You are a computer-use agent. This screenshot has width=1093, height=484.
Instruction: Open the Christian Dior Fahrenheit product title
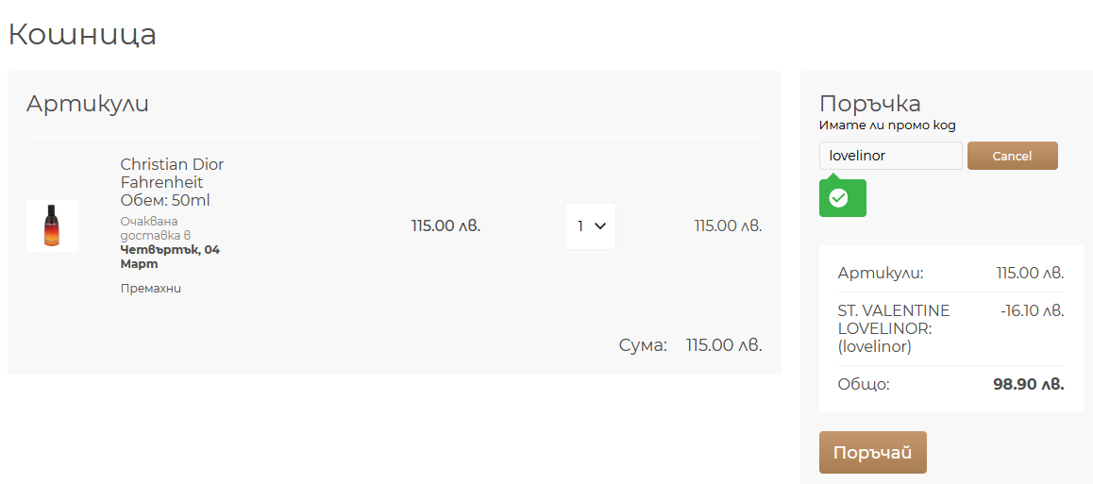[172, 174]
